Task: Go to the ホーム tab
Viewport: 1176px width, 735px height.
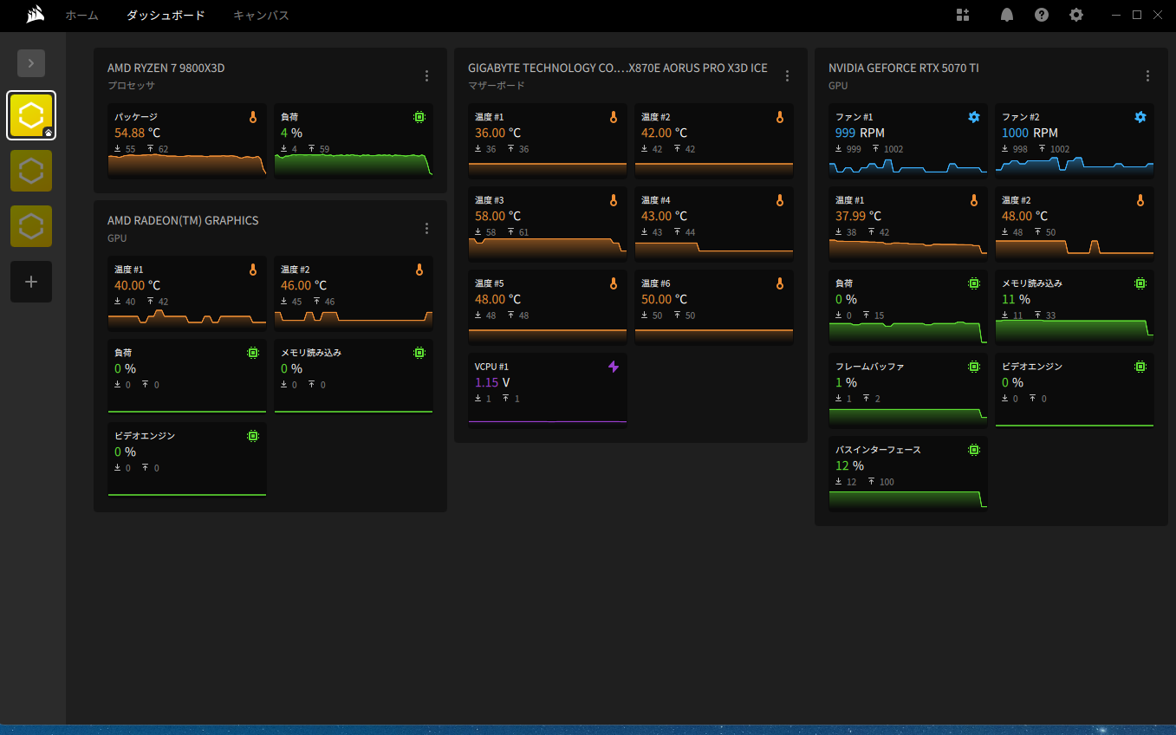Action: (82, 16)
